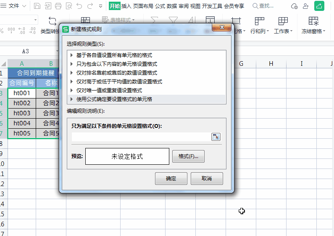
Task: Switch to the 视图 tab
Action: tap(195, 6)
